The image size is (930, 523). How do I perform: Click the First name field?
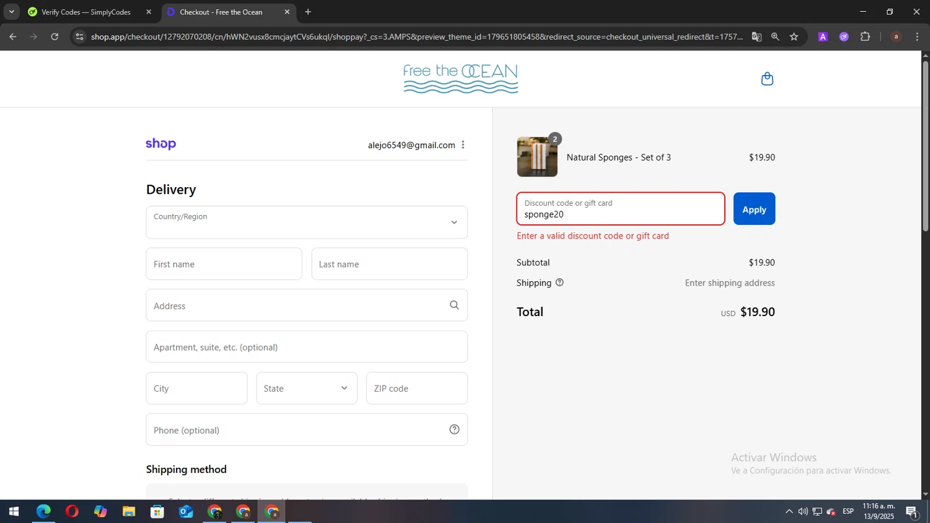[x=224, y=264]
